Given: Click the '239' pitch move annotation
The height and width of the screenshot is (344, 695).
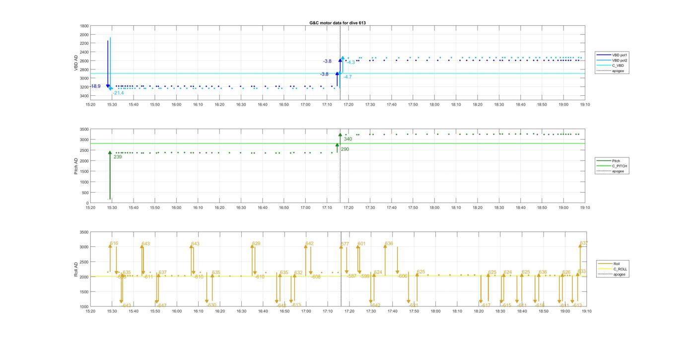Looking at the screenshot, I should [x=118, y=157].
